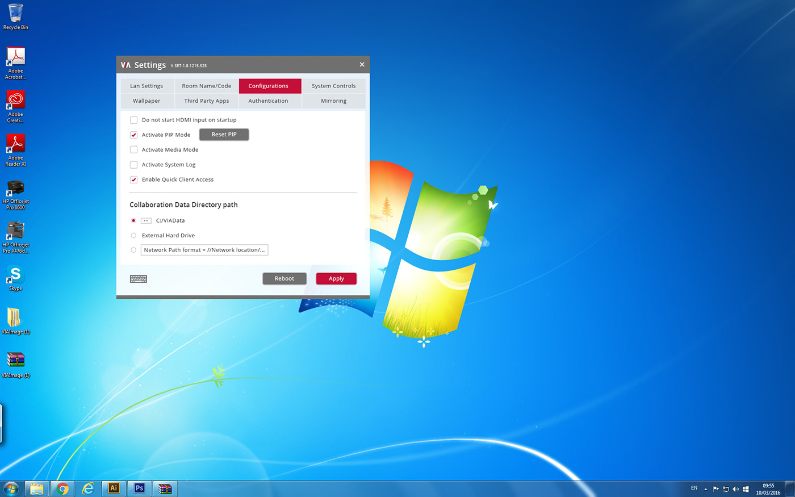Screen dimensions: 795x497
Task: Click the VIA logo in Settings title bar
Action: click(x=125, y=65)
